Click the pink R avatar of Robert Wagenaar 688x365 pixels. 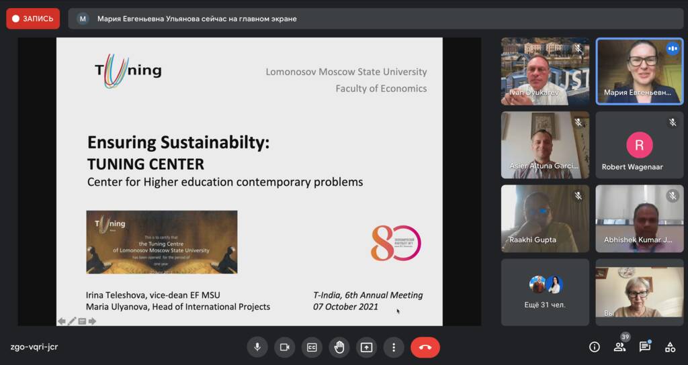pyautogui.click(x=640, y=145)
